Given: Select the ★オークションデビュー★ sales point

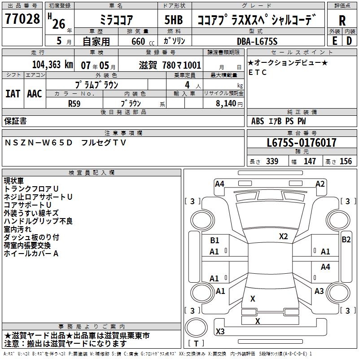Looking at the screenshot, I should [288, 62].
